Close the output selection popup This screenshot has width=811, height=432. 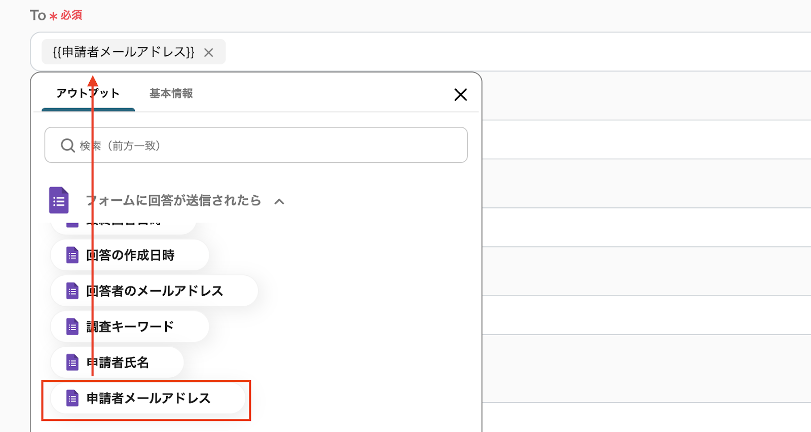pyautogui.click(x=460, y=95)
